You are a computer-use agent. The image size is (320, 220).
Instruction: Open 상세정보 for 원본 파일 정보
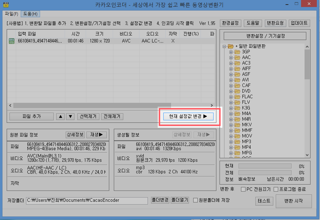click(75, 135)
